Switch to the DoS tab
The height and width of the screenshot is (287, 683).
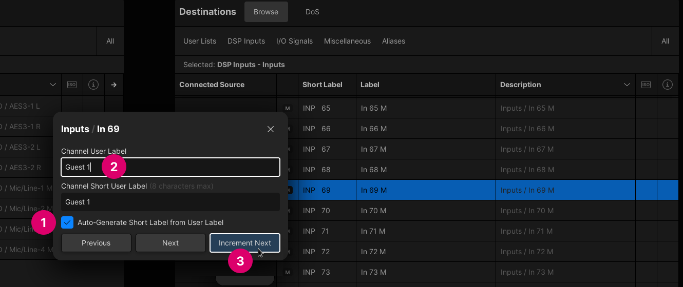point(312,12)
